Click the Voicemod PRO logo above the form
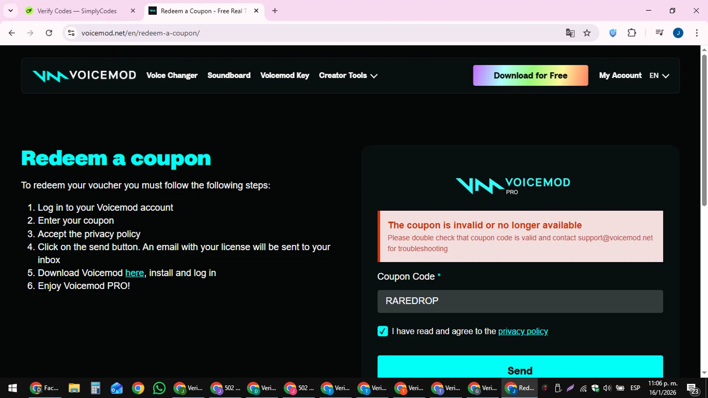 513,186
